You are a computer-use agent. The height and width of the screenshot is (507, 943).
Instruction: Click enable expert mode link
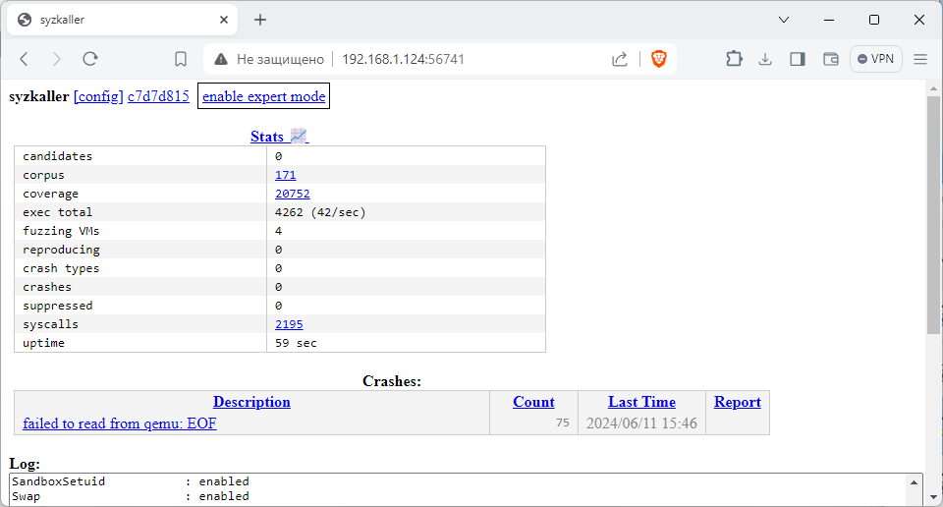click(x=263, y=96)
